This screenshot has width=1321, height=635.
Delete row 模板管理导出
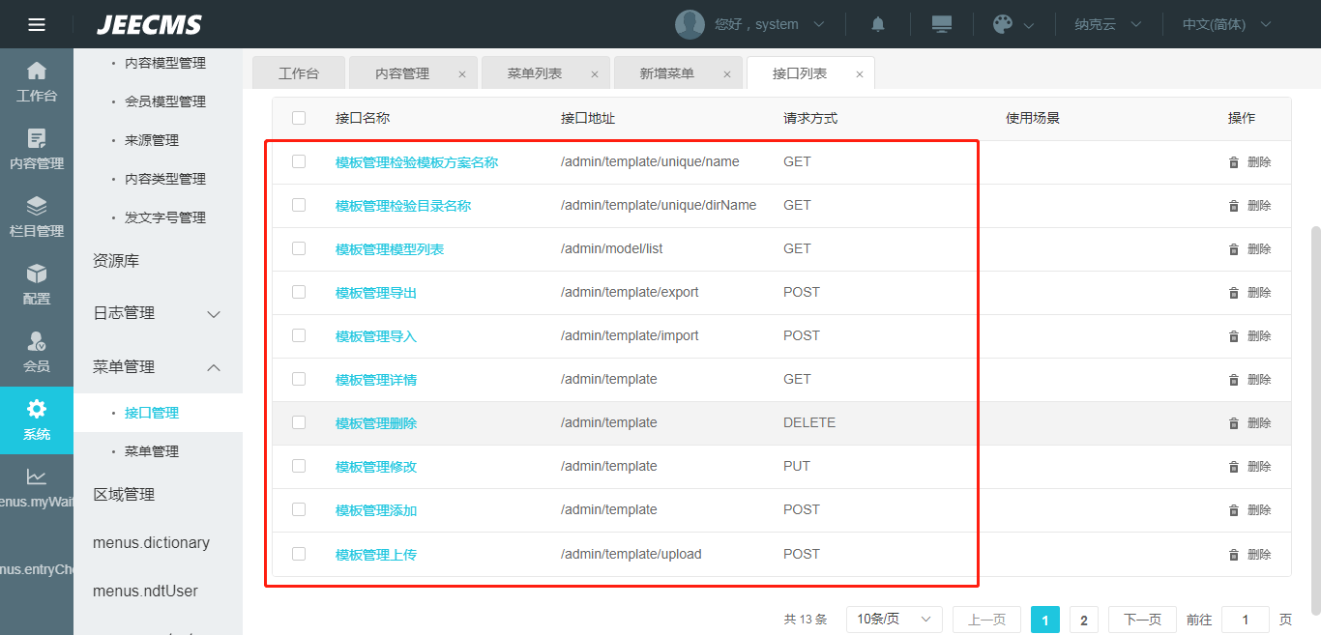pos(1249,293)
